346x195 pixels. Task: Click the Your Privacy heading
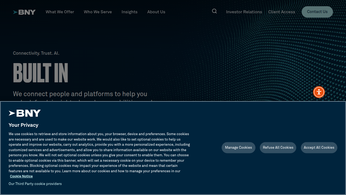pyautogui.click(x=24, y=125)
